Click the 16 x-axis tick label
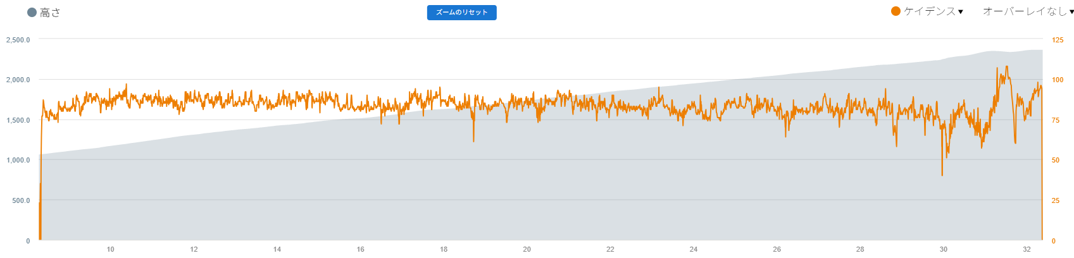Viewport: 1074px width, 258px height. coord(360,249)
